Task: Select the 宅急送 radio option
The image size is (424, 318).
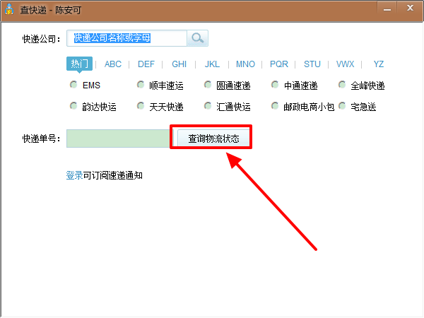Action: pos(342,106)
